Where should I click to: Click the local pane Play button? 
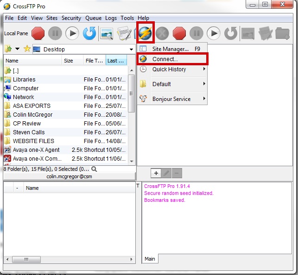[x=72, y=33]
